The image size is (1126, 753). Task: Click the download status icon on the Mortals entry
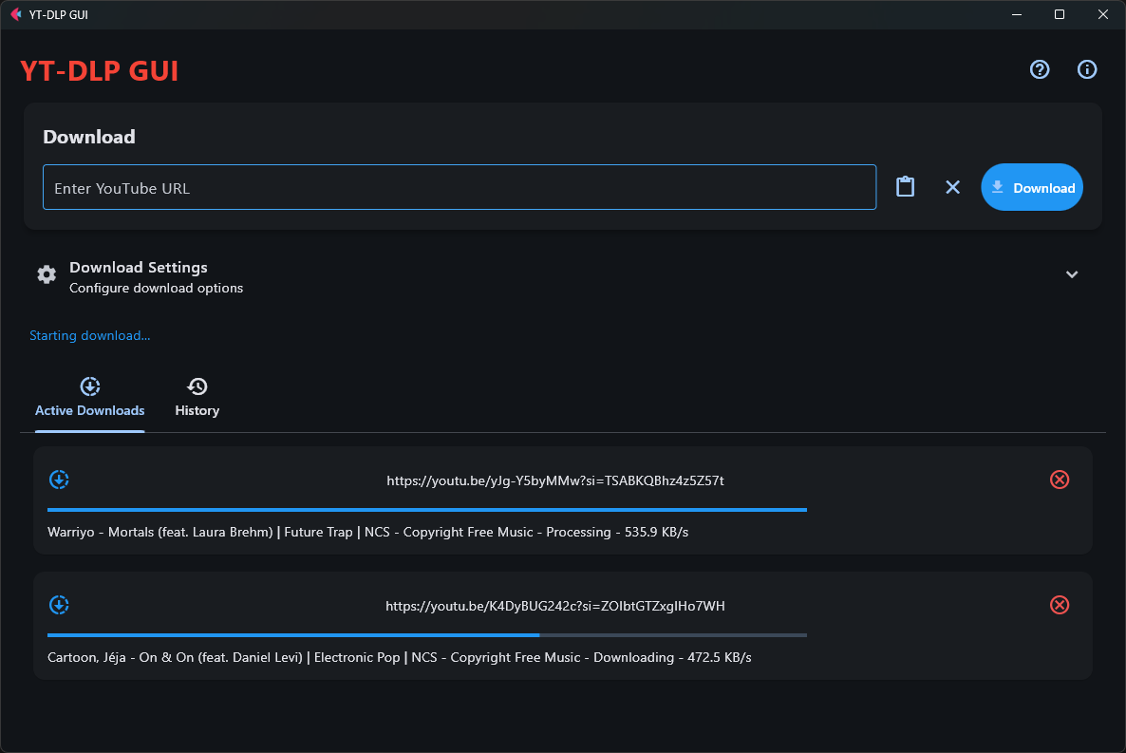tap(59, 480)
